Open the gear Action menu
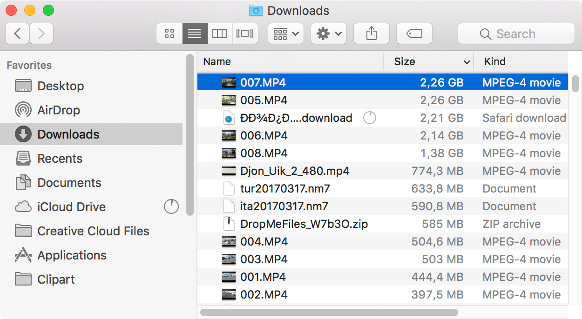Screen dimensions: 582x319 329,33
